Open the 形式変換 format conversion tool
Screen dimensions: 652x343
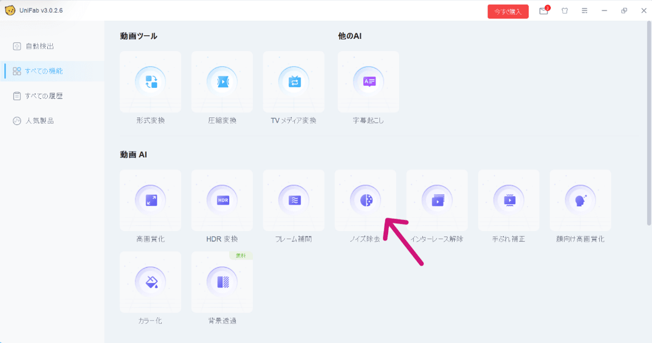click(151, 82)
